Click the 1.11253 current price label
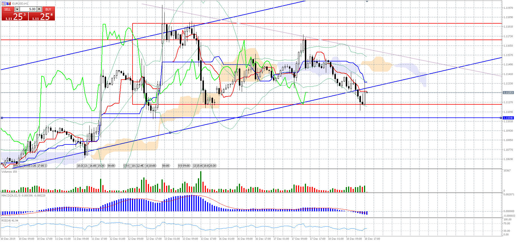This screenshot has height=242, width=517. coord(508,93)
